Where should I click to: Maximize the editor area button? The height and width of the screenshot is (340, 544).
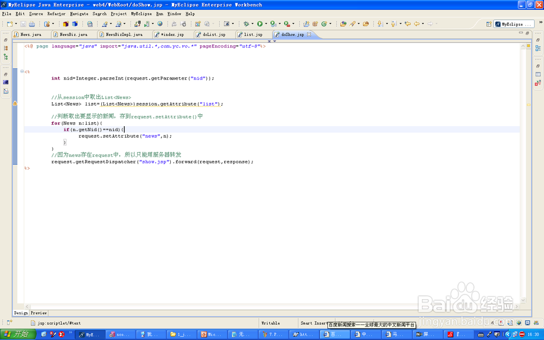pyautogui.click(x=527, y=33)
